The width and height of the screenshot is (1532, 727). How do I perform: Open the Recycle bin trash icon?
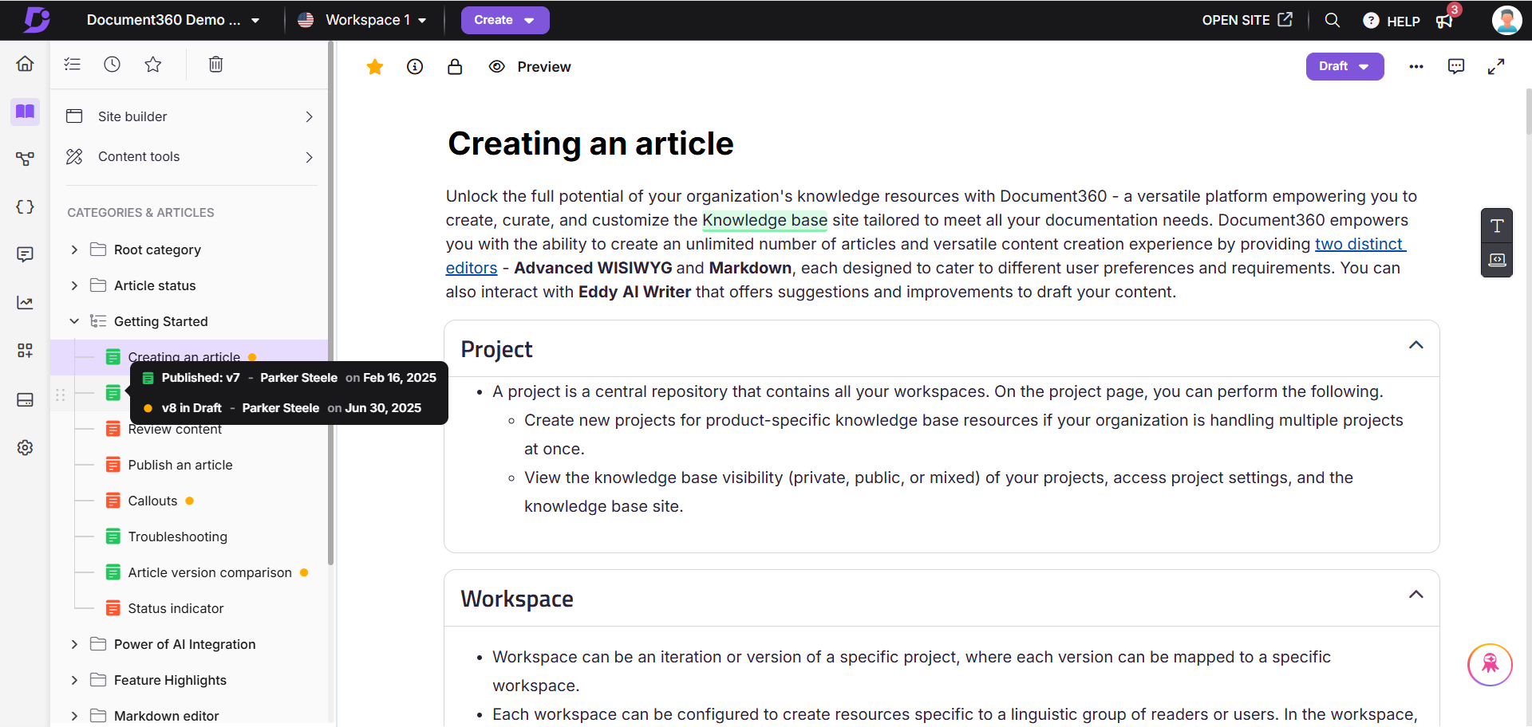(x=215, y=65)
